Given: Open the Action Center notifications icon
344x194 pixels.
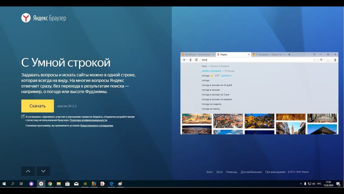Looking at the screenshot, I should coord(338,184).
